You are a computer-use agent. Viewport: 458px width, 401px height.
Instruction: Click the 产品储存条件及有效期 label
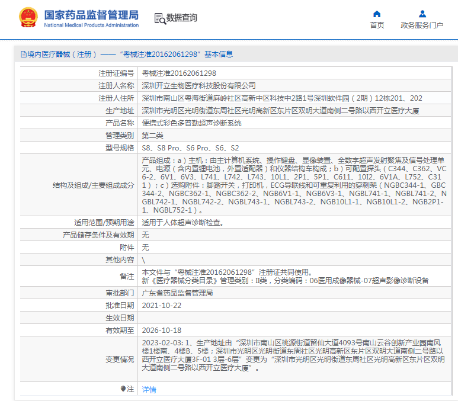pos(98,235)
